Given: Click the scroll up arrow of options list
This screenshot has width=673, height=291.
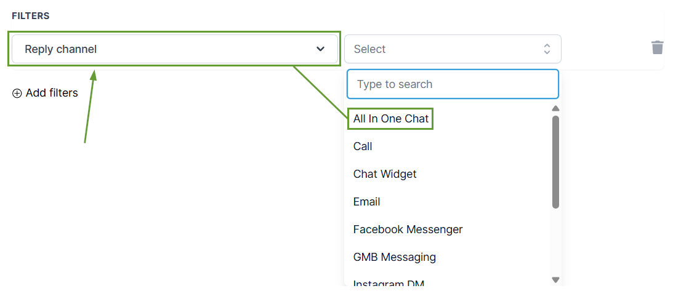Looking at the screenshot, I should [x=555, y=108].
